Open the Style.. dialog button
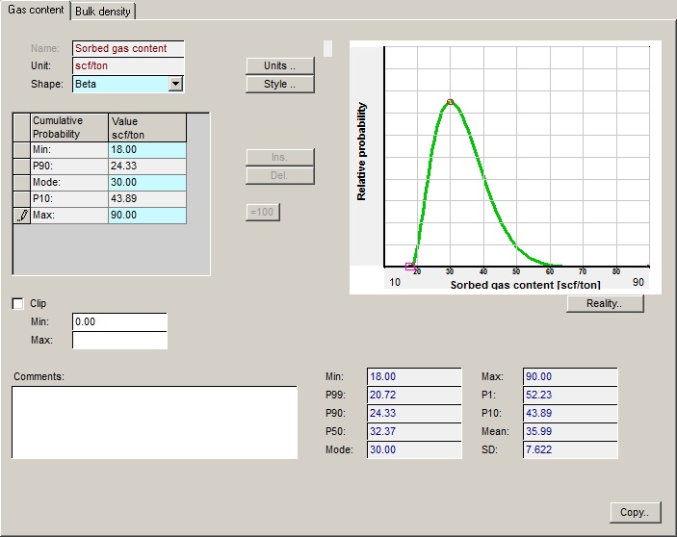Screen dimensions: 677x537 click(280, 84)
